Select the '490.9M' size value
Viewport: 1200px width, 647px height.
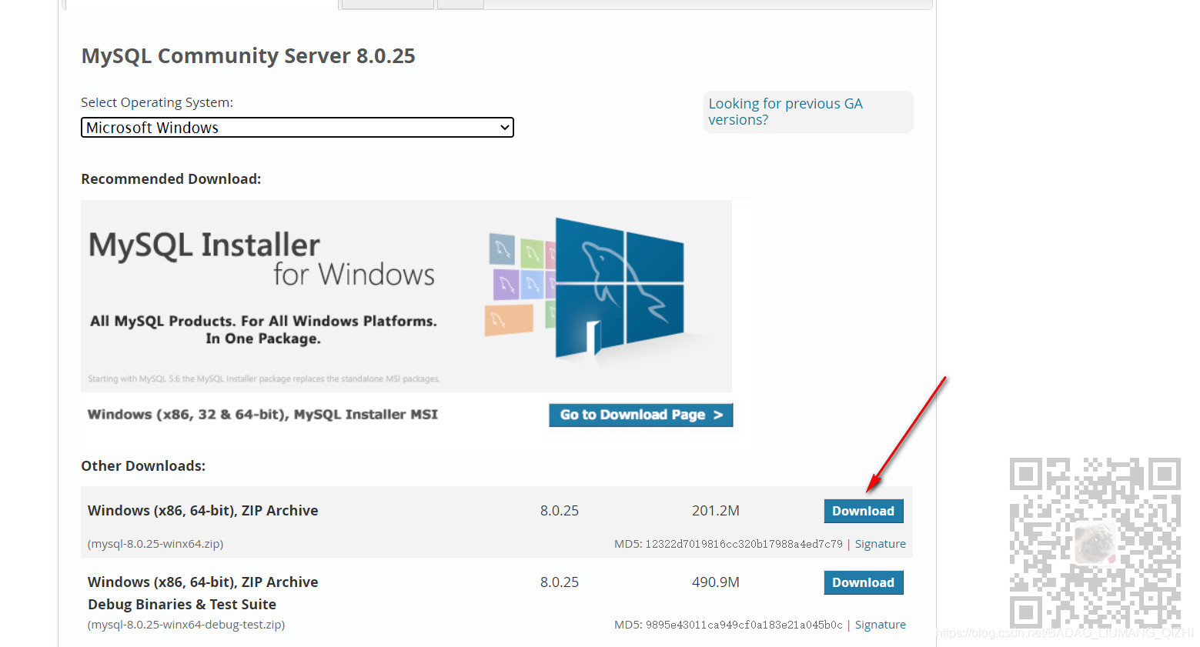pyautogui.click(x=715, y=582)
